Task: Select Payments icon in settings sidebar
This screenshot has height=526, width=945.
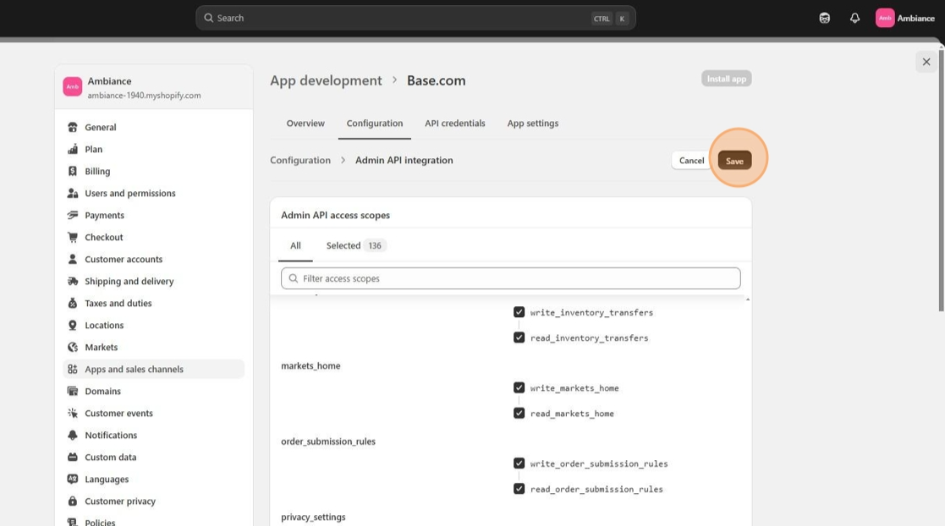Action: tap(73, 215)
